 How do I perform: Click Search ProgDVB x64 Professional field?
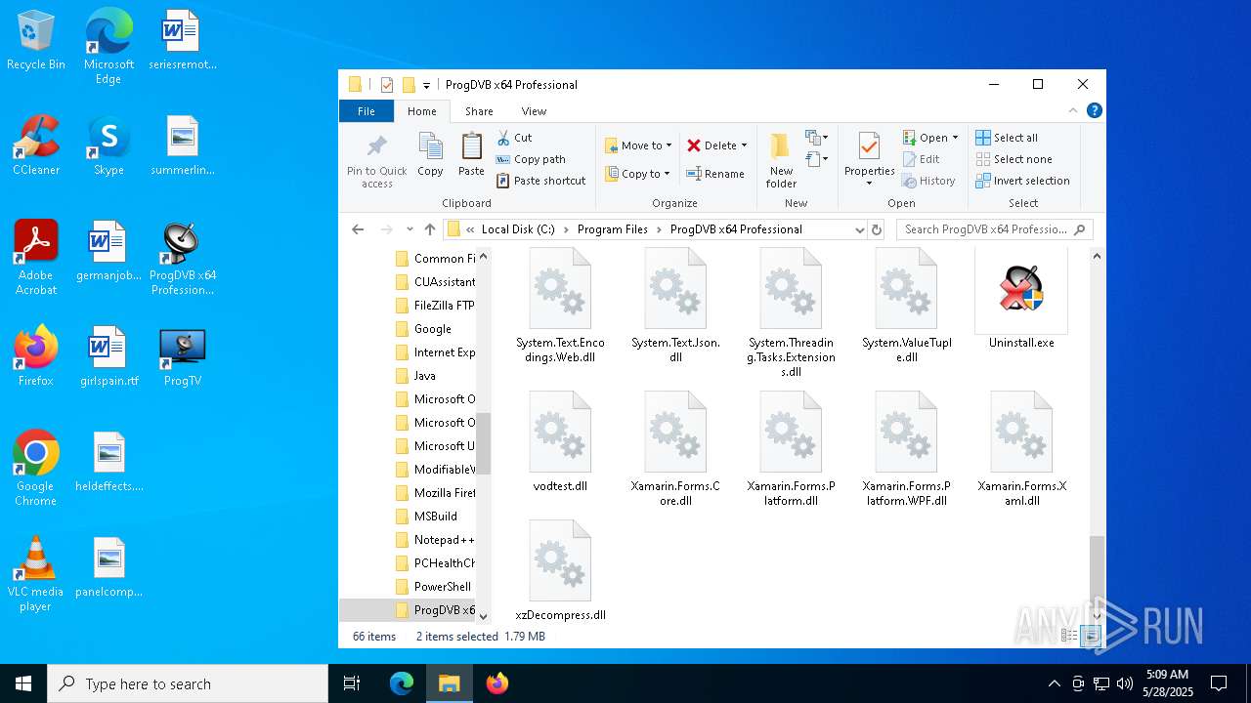(995, 229)
